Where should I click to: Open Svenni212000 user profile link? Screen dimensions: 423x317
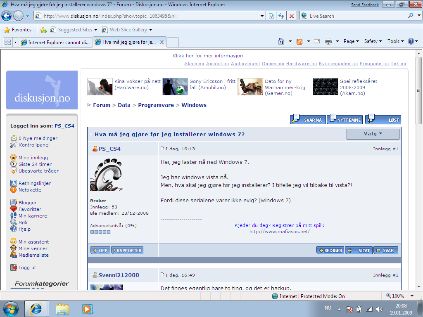[119, 275]
